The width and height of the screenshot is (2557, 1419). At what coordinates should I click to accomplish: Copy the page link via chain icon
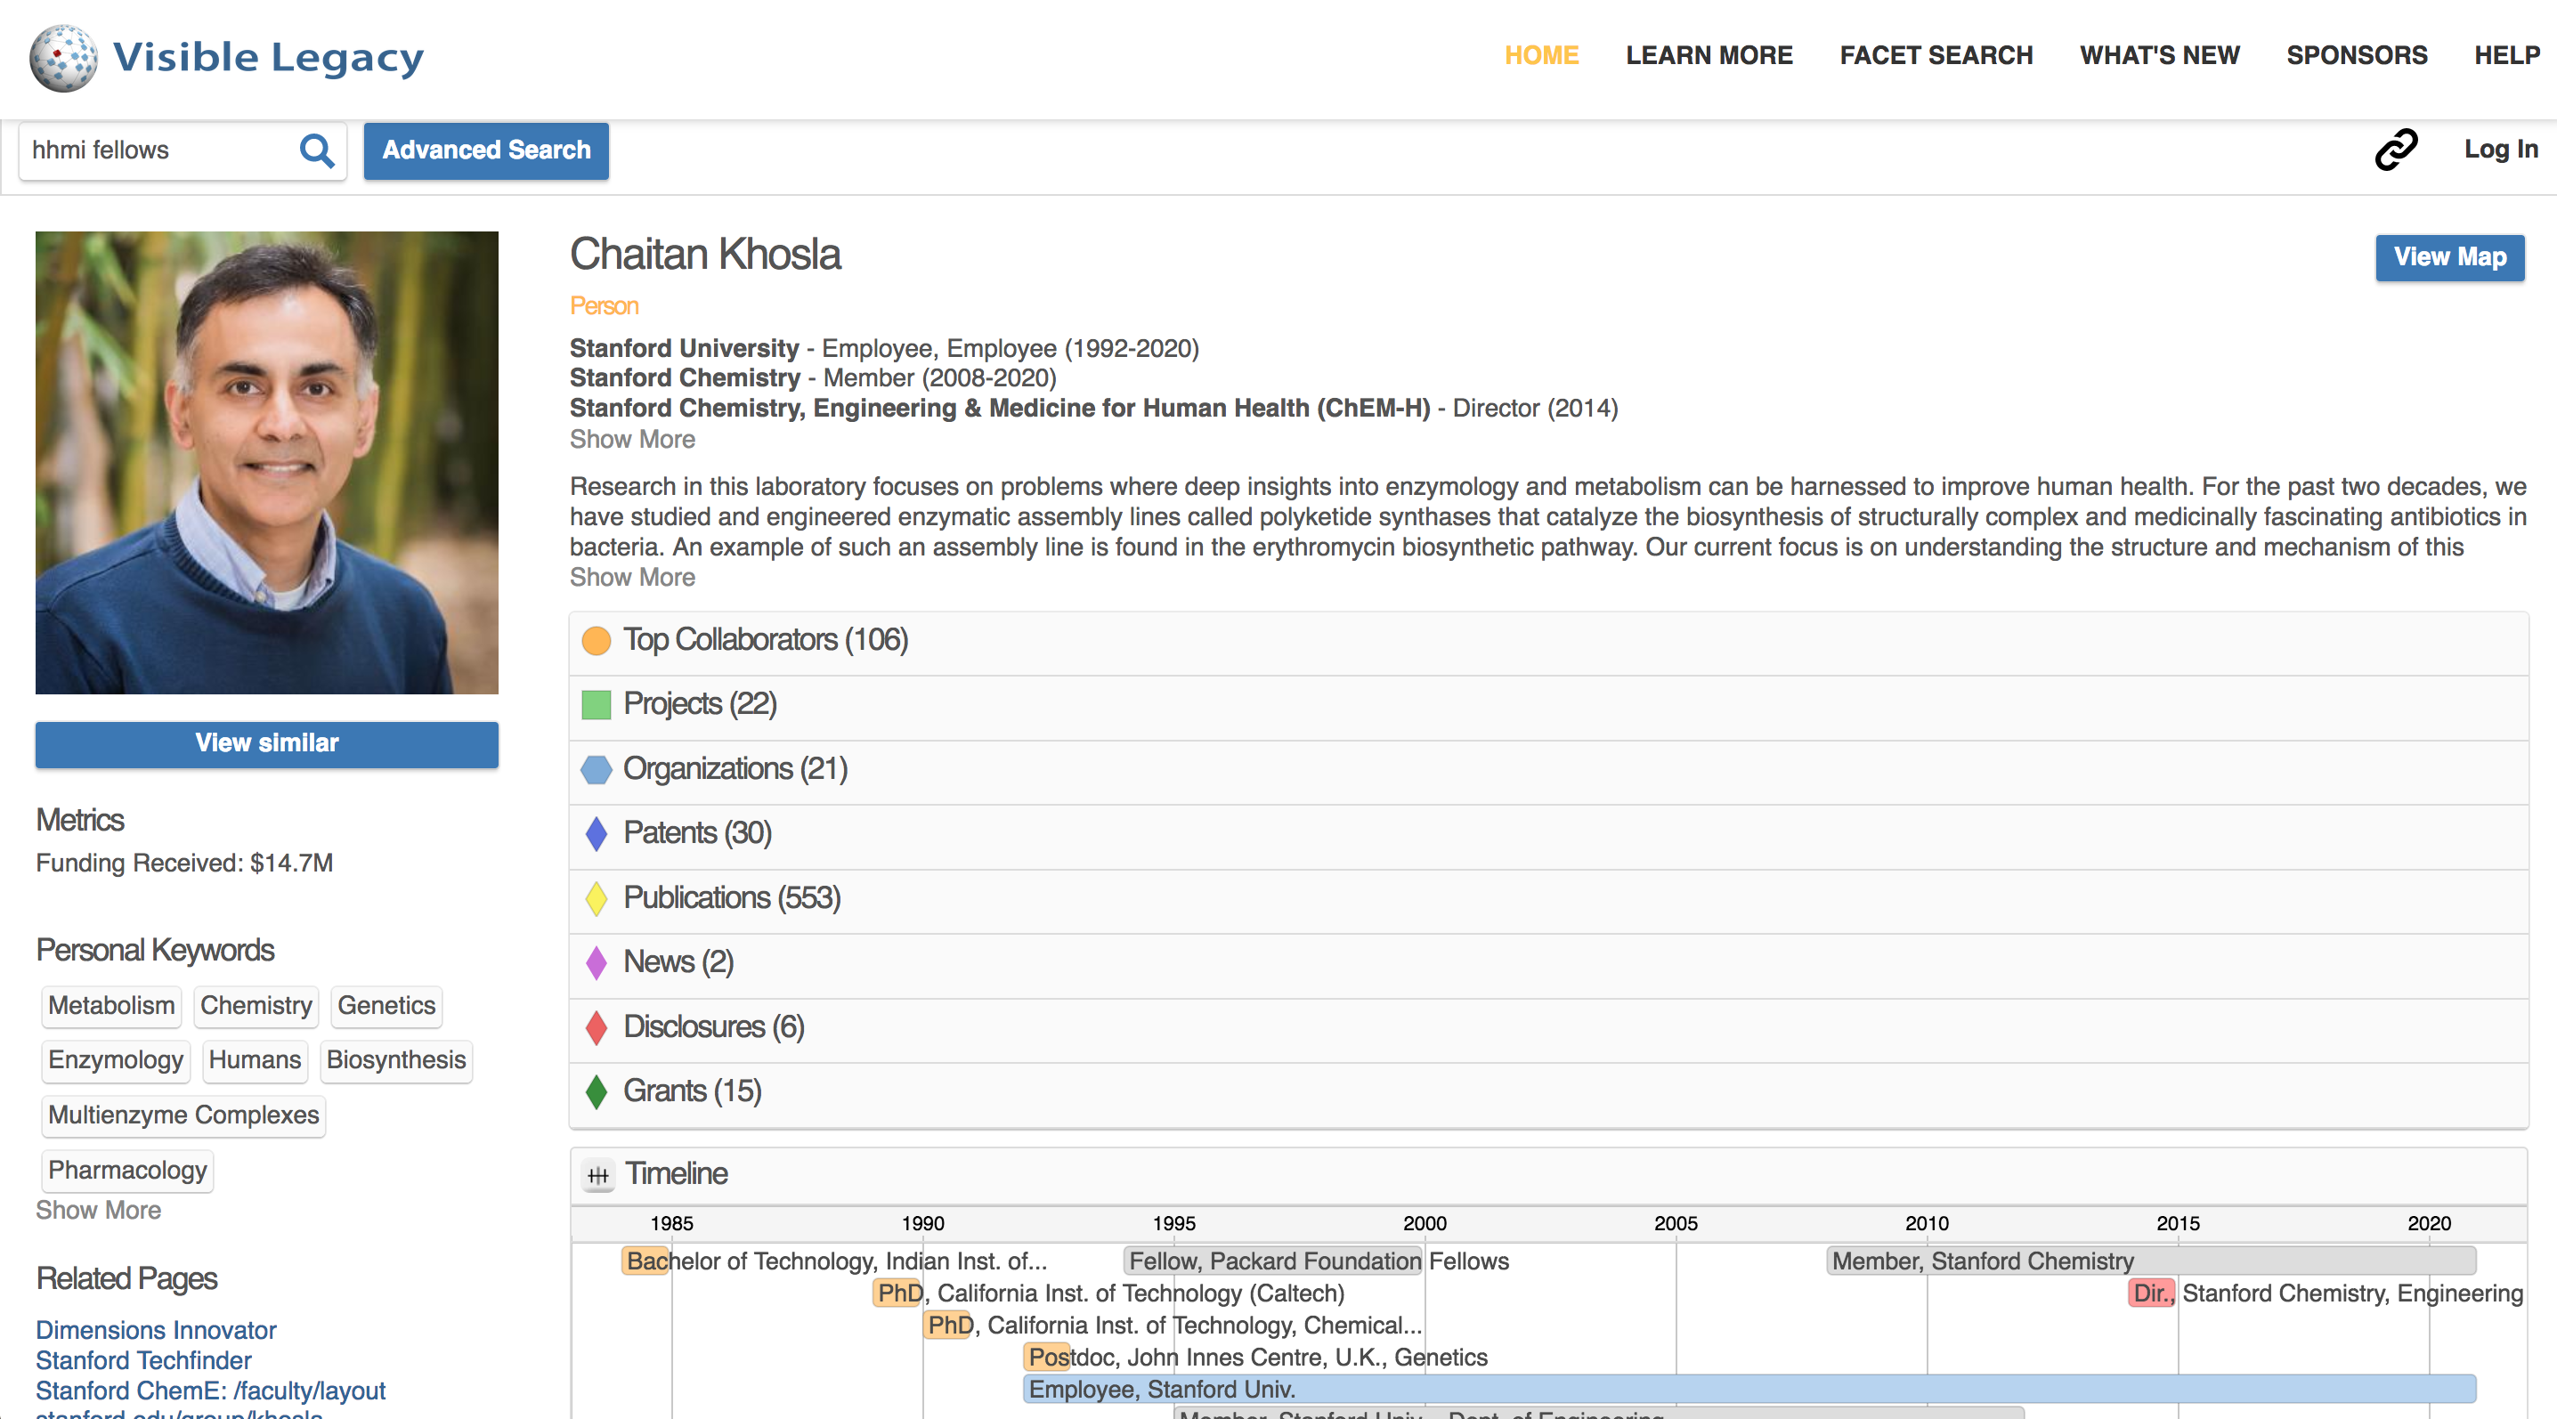2395,150
